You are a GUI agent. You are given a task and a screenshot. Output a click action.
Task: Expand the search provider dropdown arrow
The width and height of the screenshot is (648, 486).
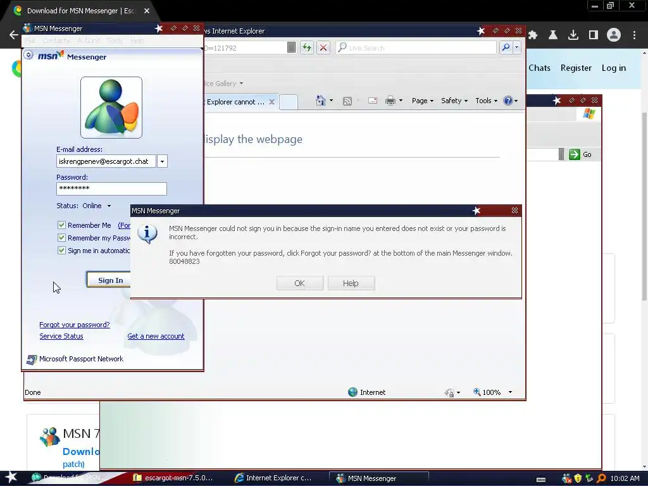point(516,47)
